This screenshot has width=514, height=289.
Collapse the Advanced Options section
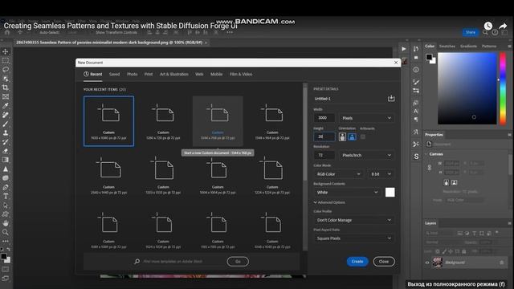329,202
